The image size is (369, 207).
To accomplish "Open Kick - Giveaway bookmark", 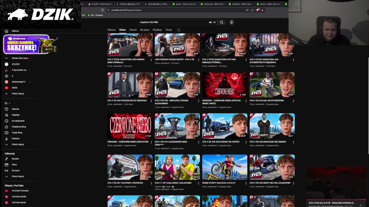I will (x=95, y=15).
